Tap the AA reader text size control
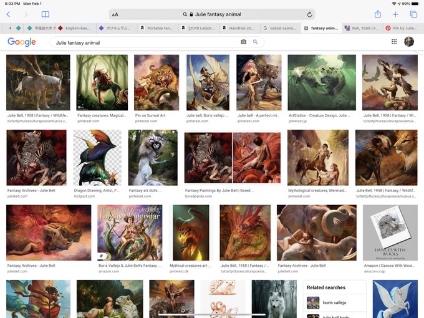This screenshot has width=424, height=318. tap(115, 14)
